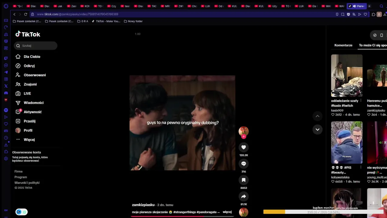Take a snapshot with toolbar capture icon

click(x=343, y=14)
